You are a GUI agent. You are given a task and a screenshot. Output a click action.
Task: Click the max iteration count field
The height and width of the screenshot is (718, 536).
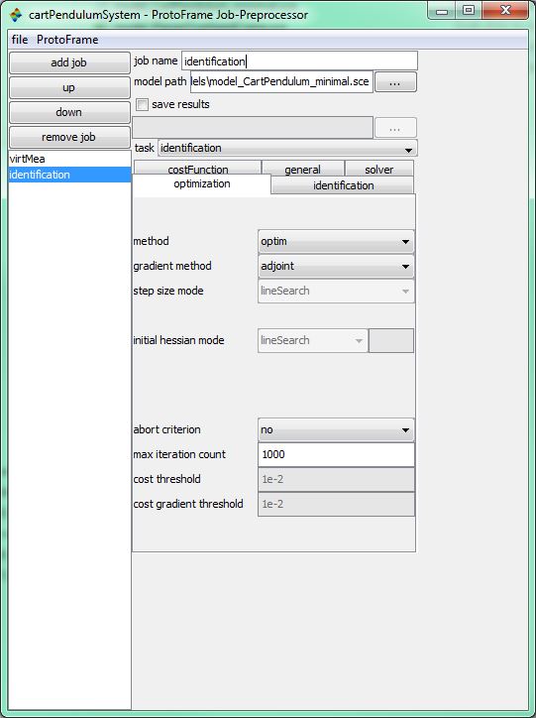(x=336, y=455)
